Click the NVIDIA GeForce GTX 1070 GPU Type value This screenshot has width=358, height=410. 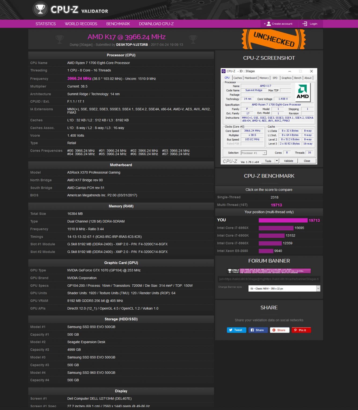point(104,270)
